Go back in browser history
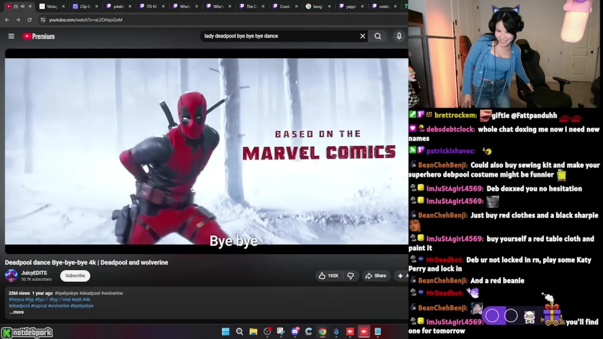Image resolution: width=603 pixels, height=339 pixels. point(7,20)
